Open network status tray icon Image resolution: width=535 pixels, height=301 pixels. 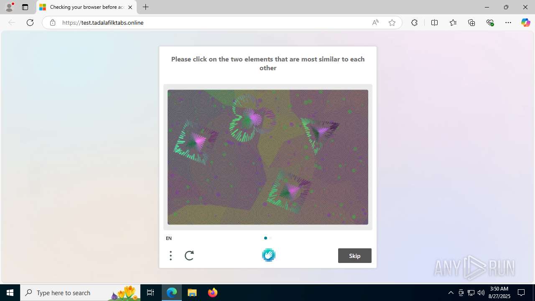(x=471, y=293)
